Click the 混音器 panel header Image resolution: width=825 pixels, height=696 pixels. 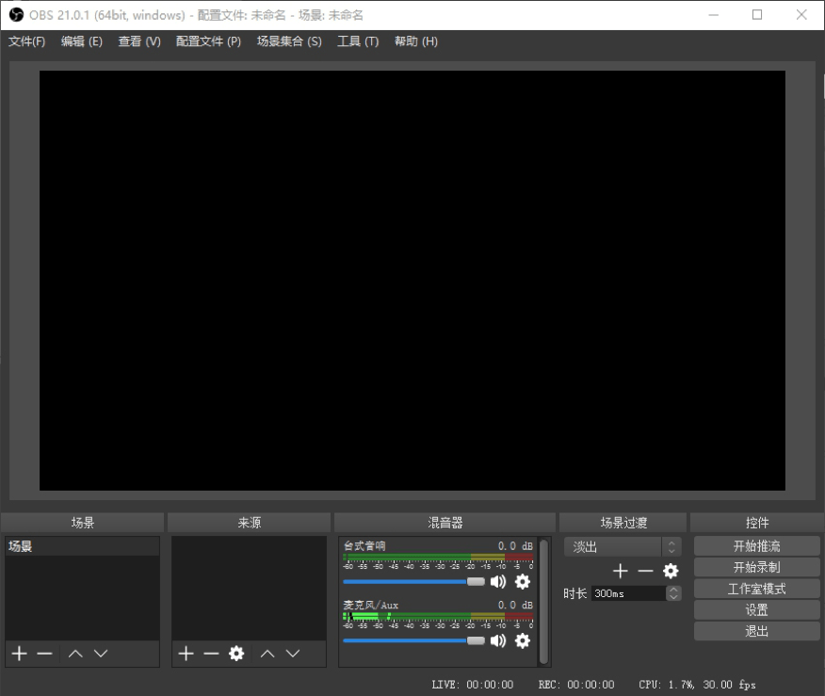coord(445,523)
